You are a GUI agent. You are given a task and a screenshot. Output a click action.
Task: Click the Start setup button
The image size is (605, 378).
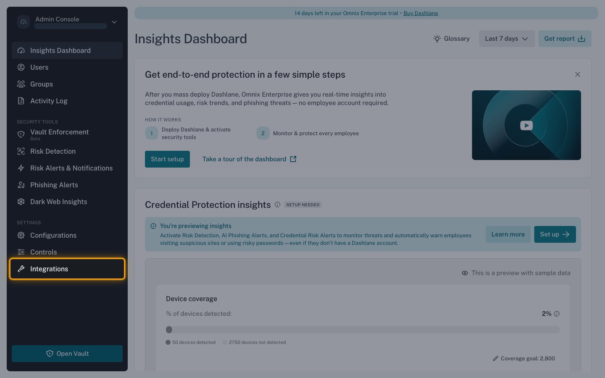167,159
